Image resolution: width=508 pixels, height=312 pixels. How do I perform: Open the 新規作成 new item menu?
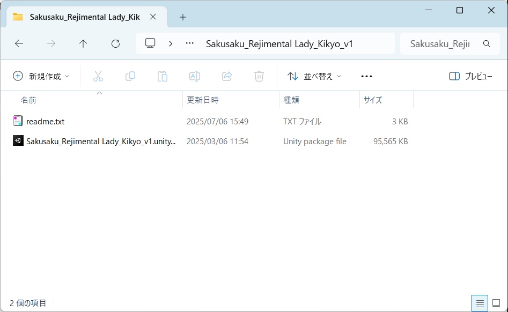pyautogui.click(x=41, y=76)
